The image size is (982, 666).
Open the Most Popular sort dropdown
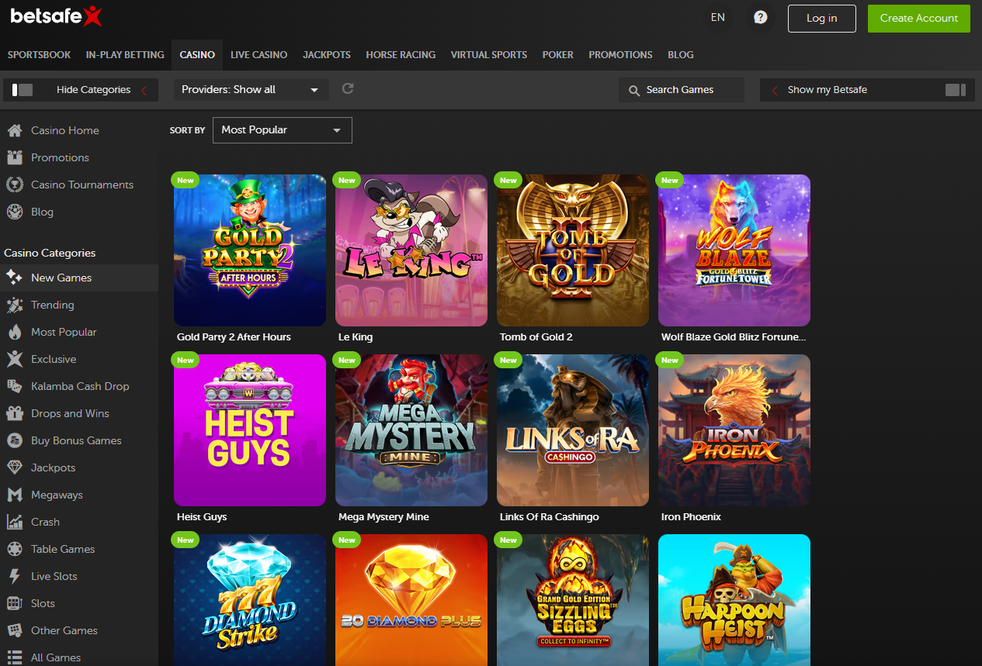click(282, 130)
